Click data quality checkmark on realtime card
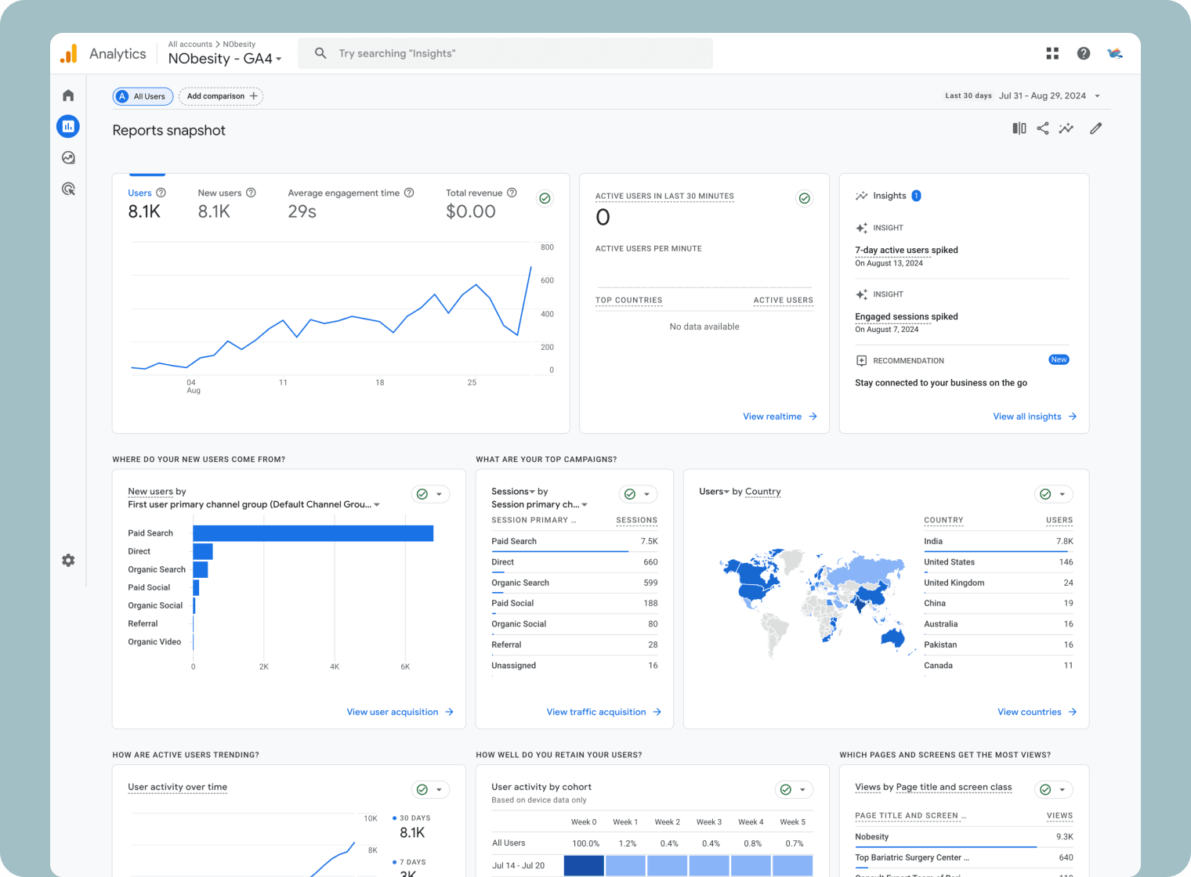Viewport: 1191px width, 877px height. coord(804,198)
